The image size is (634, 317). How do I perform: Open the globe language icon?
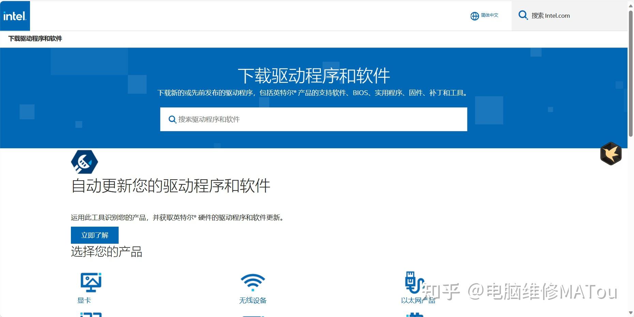click(474, 16)
